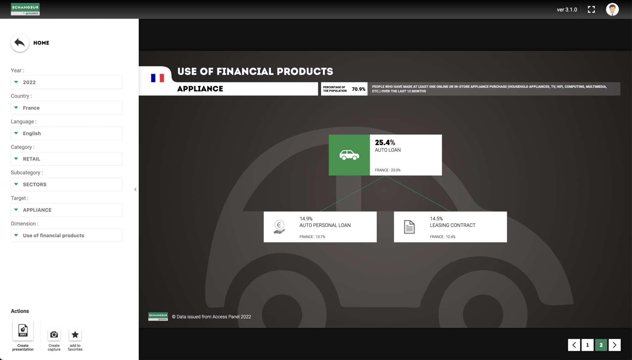The width and height of the screenshot is (632, 360).
Task: Collapse the left sidebar panel
Action: click(x=135, y=189)
